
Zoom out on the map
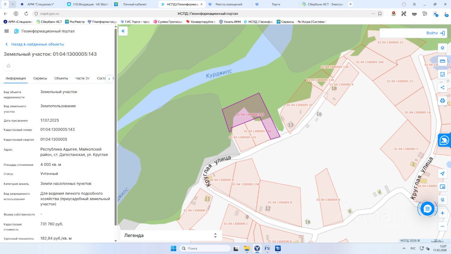coord(443,226)
